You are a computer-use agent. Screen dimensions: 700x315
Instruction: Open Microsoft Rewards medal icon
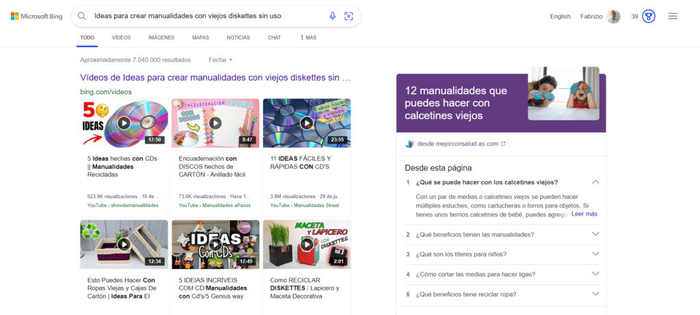pos(649,16)
